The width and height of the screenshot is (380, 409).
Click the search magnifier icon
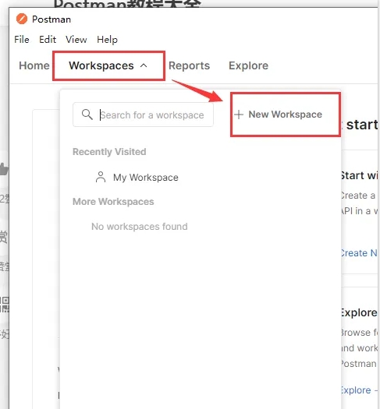pyautogui.click(x=87, y=115)
